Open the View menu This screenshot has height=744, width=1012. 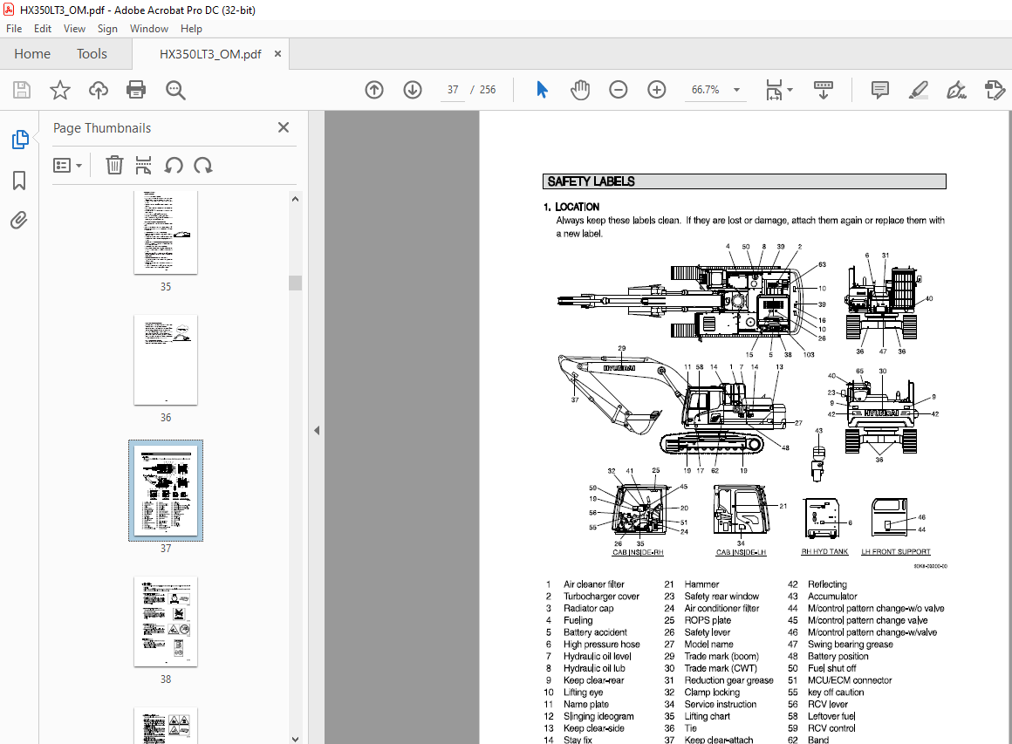click(74, 29)
